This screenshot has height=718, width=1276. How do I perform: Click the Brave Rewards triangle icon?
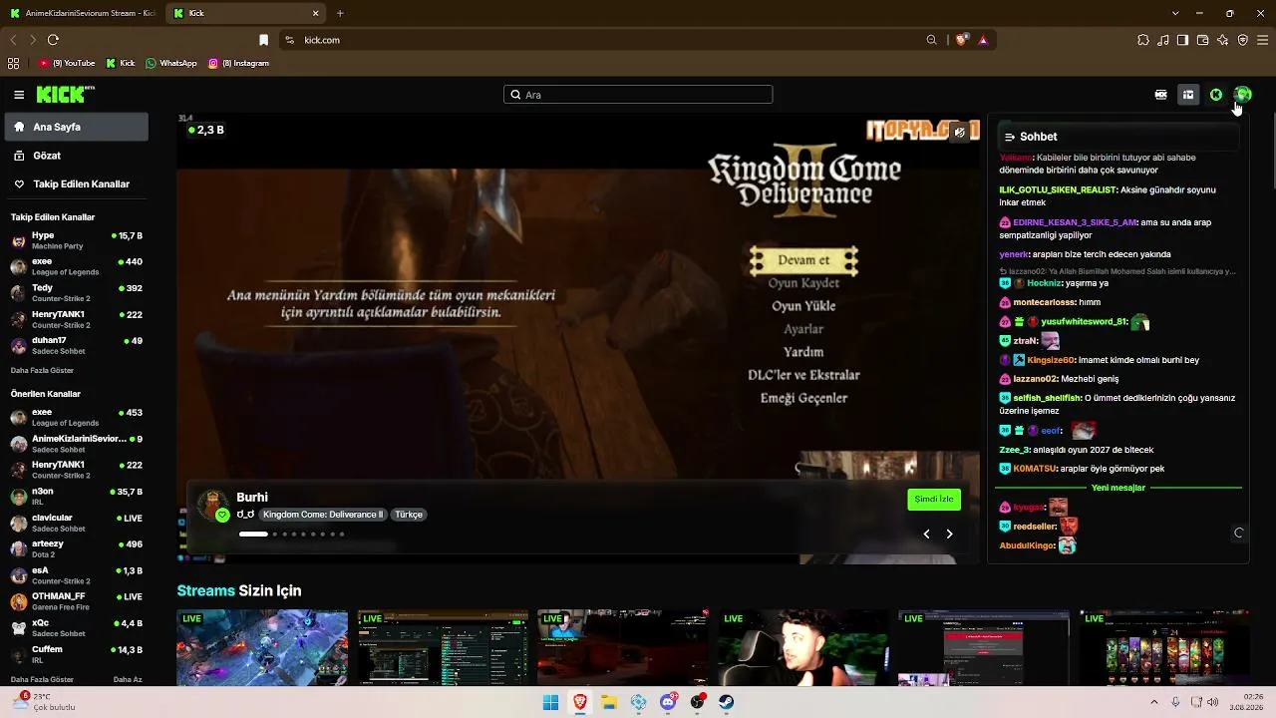pyautogui.click(x=983, y=40)
